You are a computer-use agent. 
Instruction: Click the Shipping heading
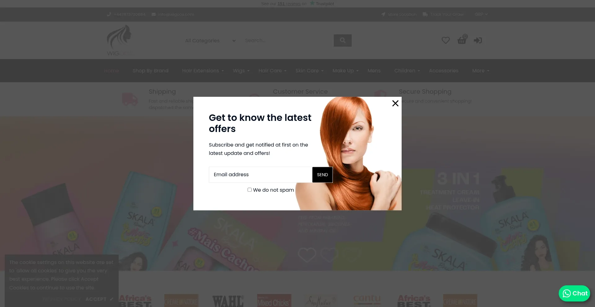(162, 92)
